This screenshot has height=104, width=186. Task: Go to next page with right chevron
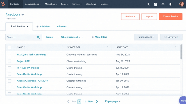(97, 101)
